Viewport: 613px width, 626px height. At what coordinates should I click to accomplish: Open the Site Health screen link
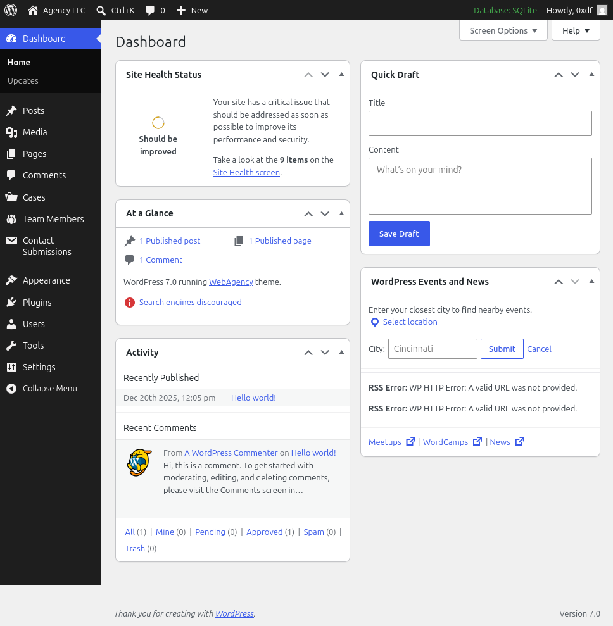click(x=246, y=172)
